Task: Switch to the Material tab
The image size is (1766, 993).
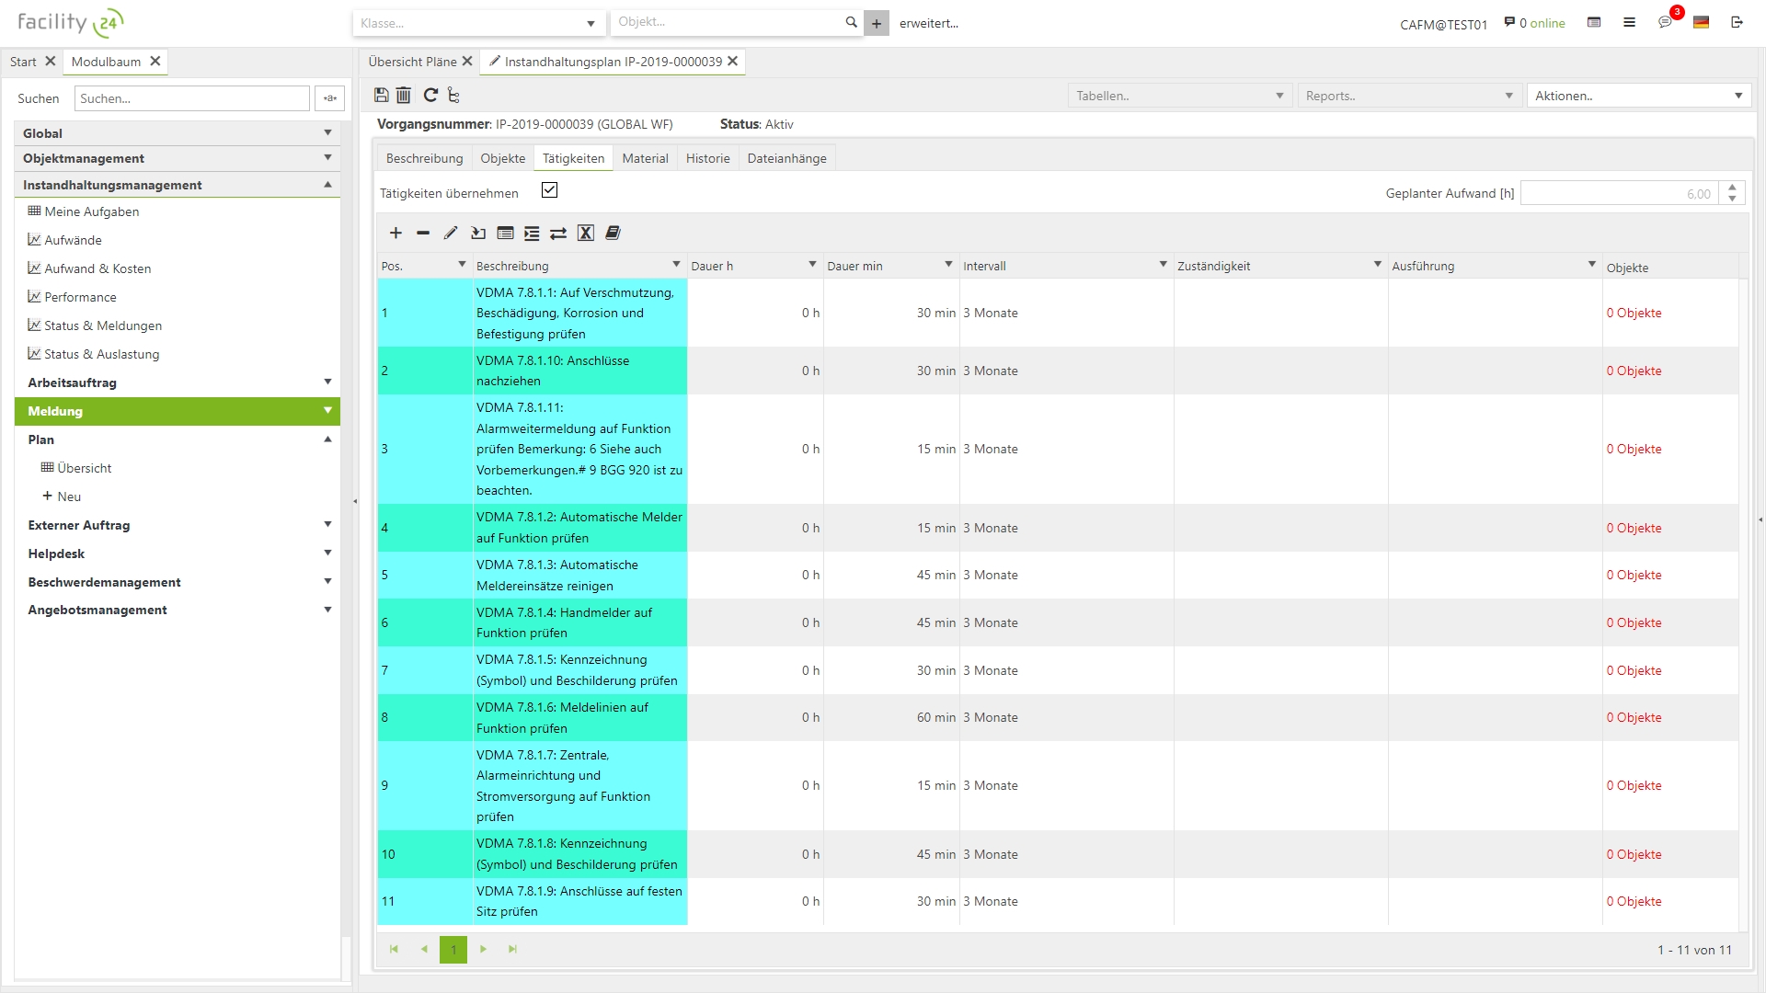Action: 645,158
